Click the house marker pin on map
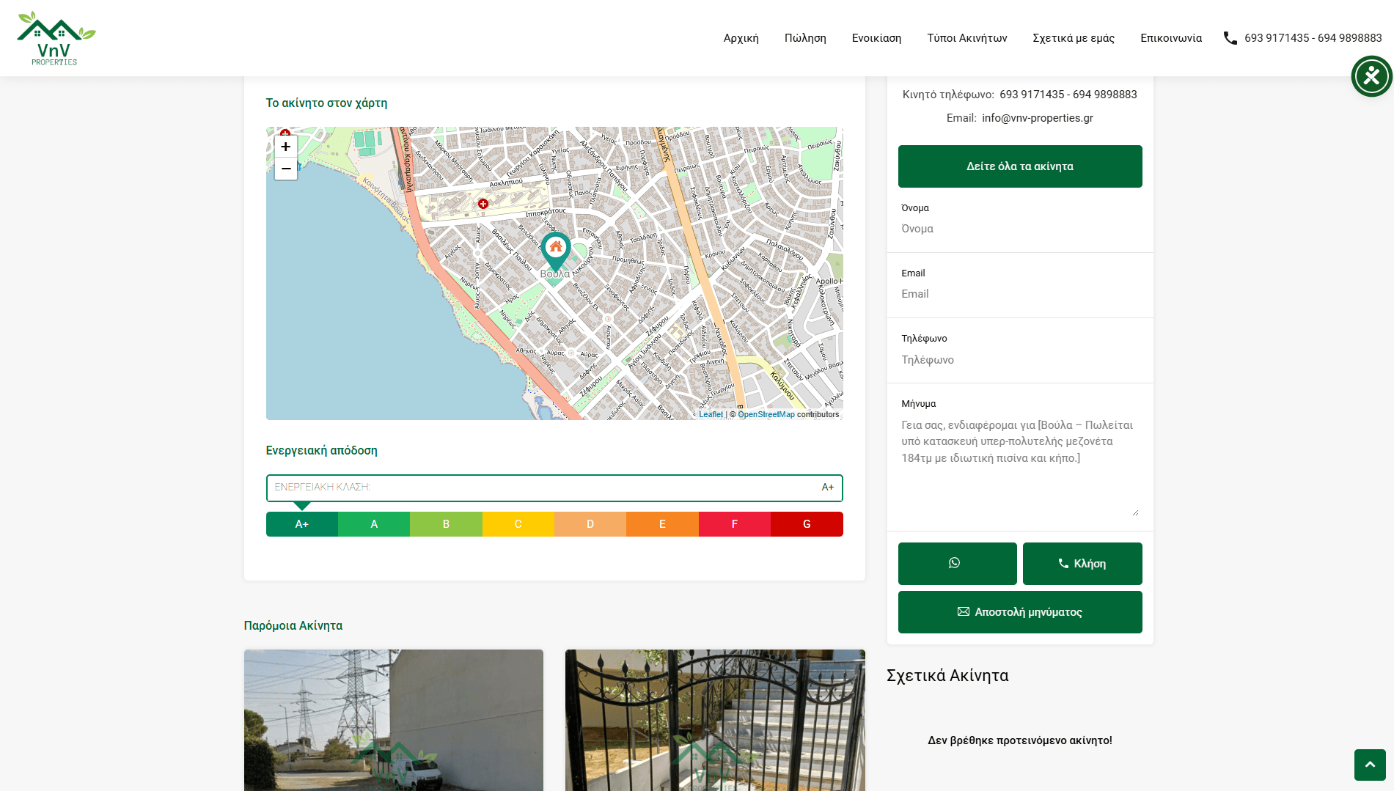This screenshot has width=1394, height=791. coord(556,249)
